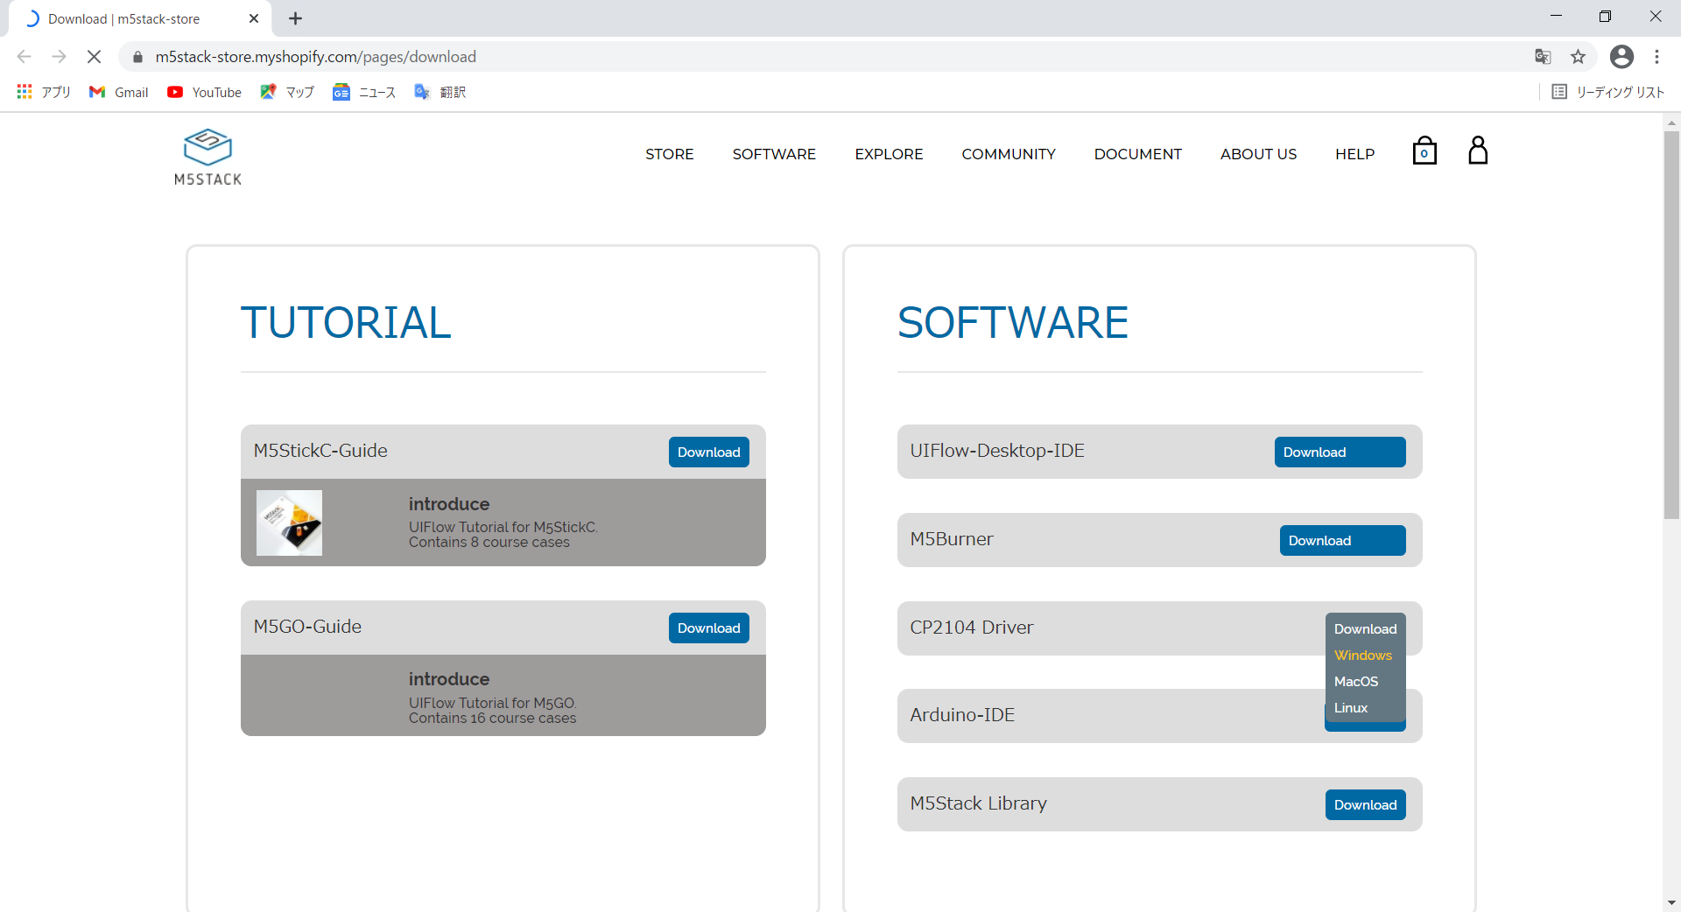Open the COMMUNITY menu item
This screenshot has height=912, width=1681.
(x=1009, y=154)
